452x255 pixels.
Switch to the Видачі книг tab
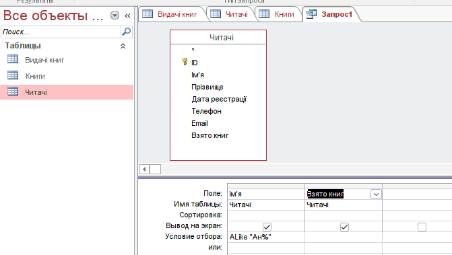tap(172, 14)
